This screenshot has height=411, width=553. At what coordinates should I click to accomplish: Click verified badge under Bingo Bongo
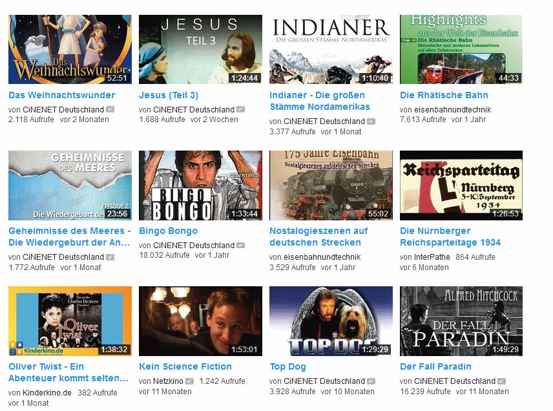click(240, 245)
